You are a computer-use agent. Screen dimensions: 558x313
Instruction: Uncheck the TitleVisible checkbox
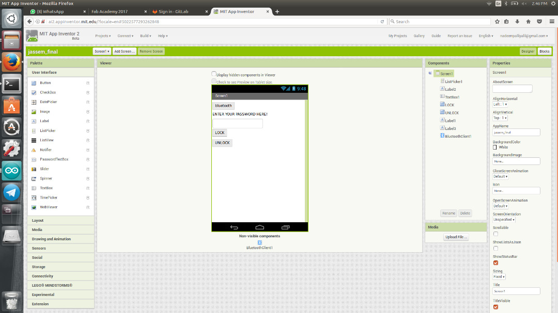[495, 307]
